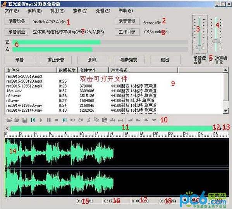Pause playback using the pause icon

[x=49, y=120]
